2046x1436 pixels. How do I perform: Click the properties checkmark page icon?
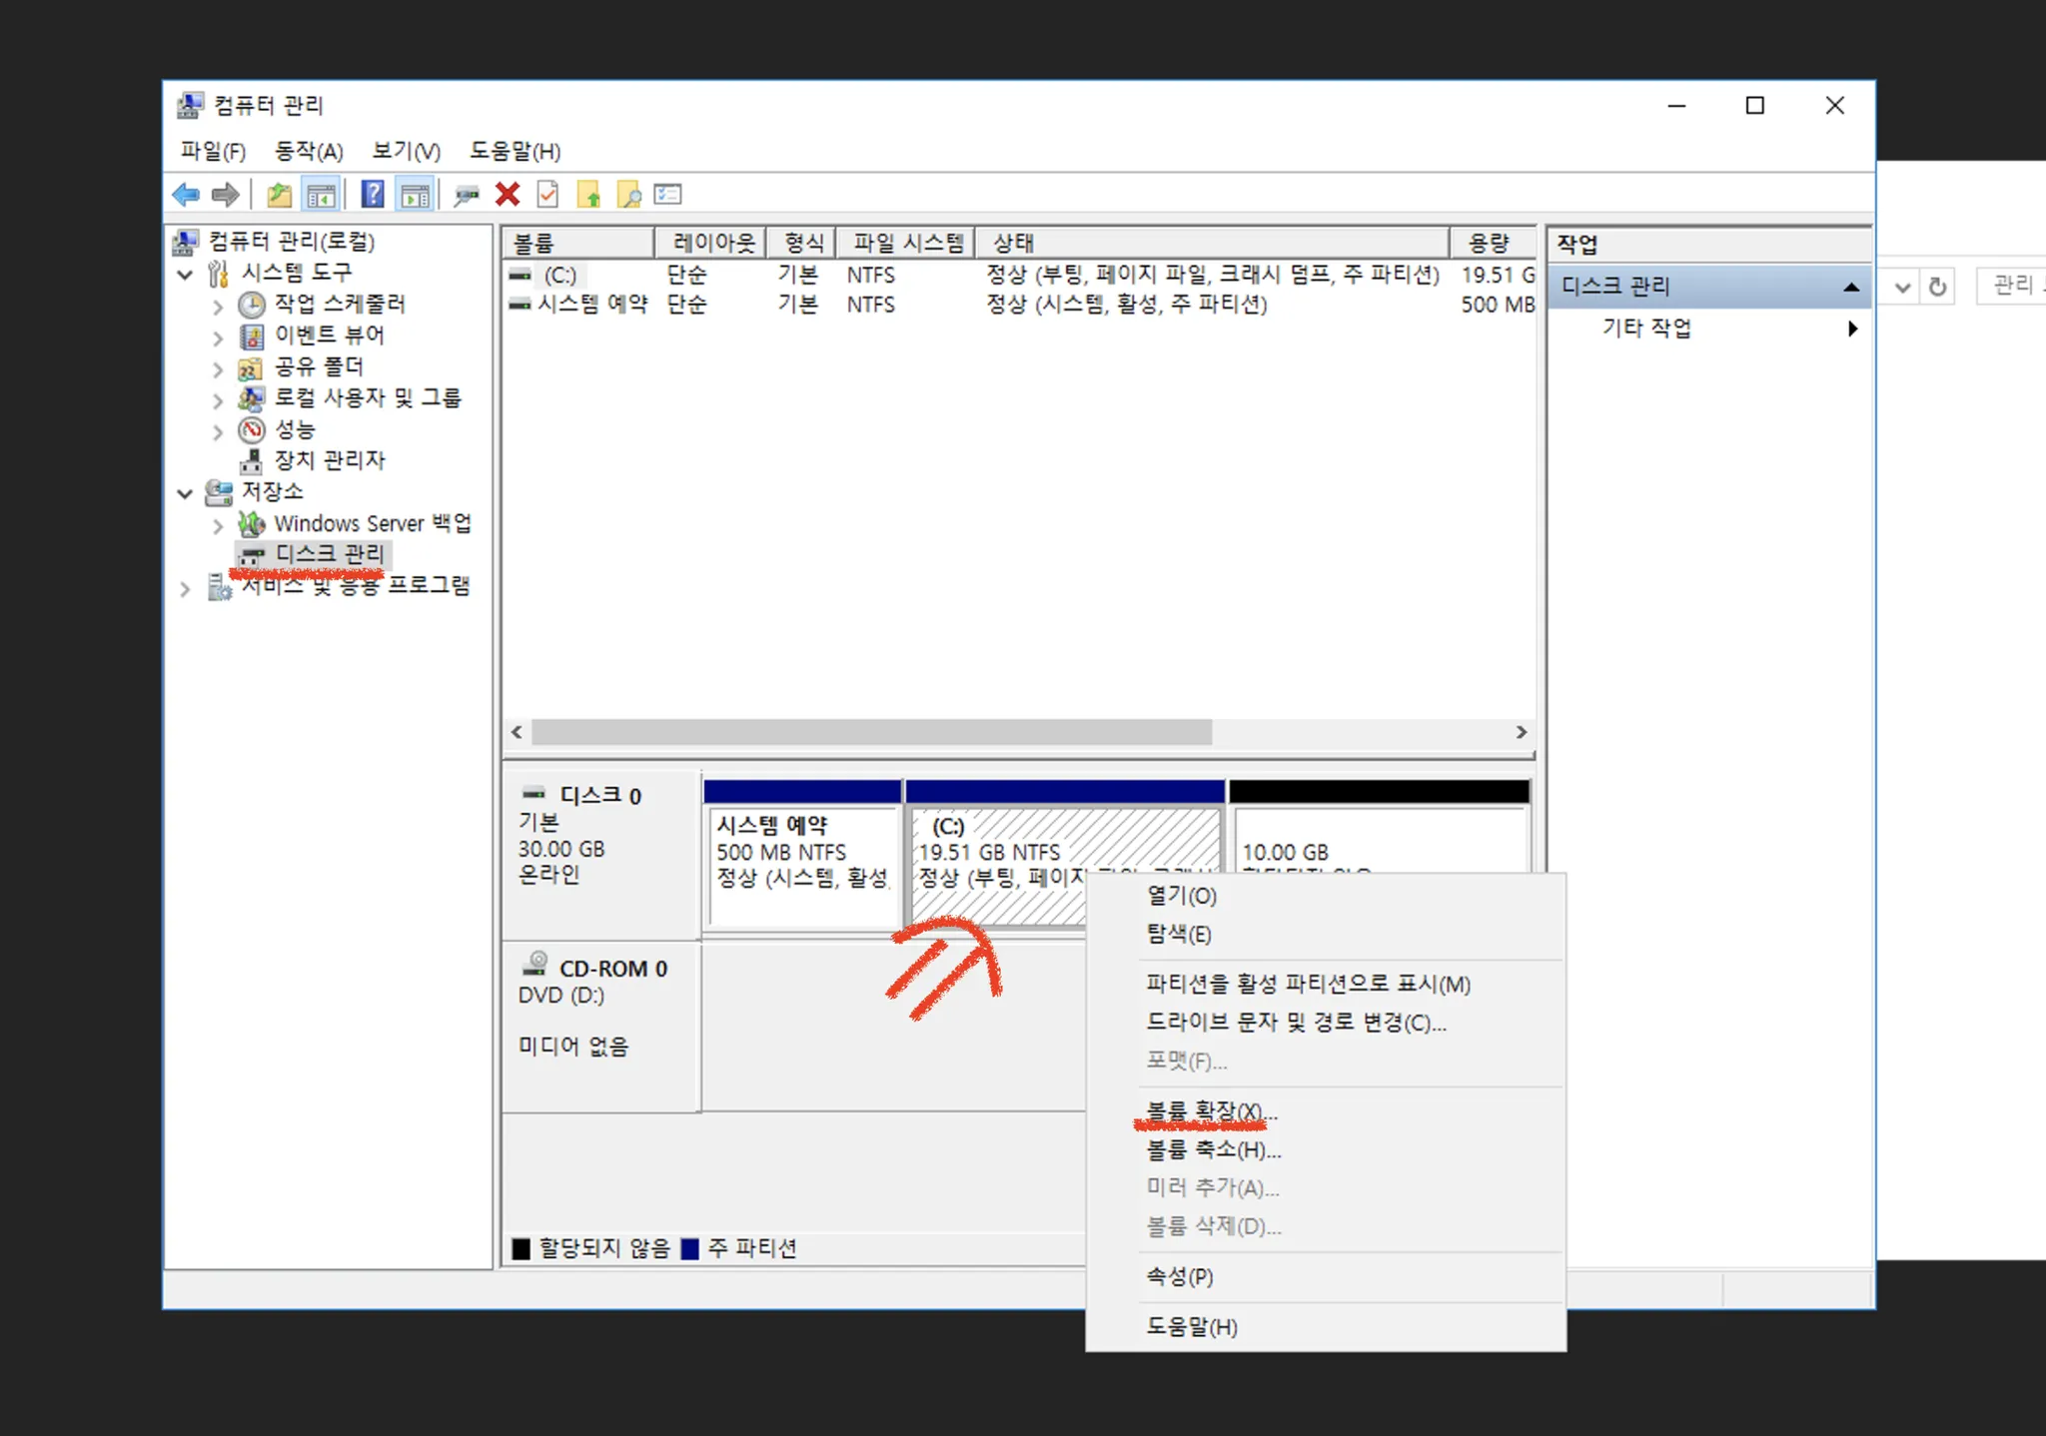coord(547,195)
